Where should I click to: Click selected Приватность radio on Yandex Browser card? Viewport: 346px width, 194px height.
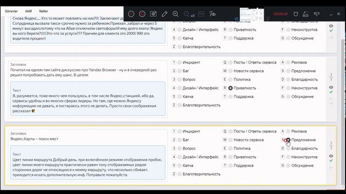[x=231, y=88]
